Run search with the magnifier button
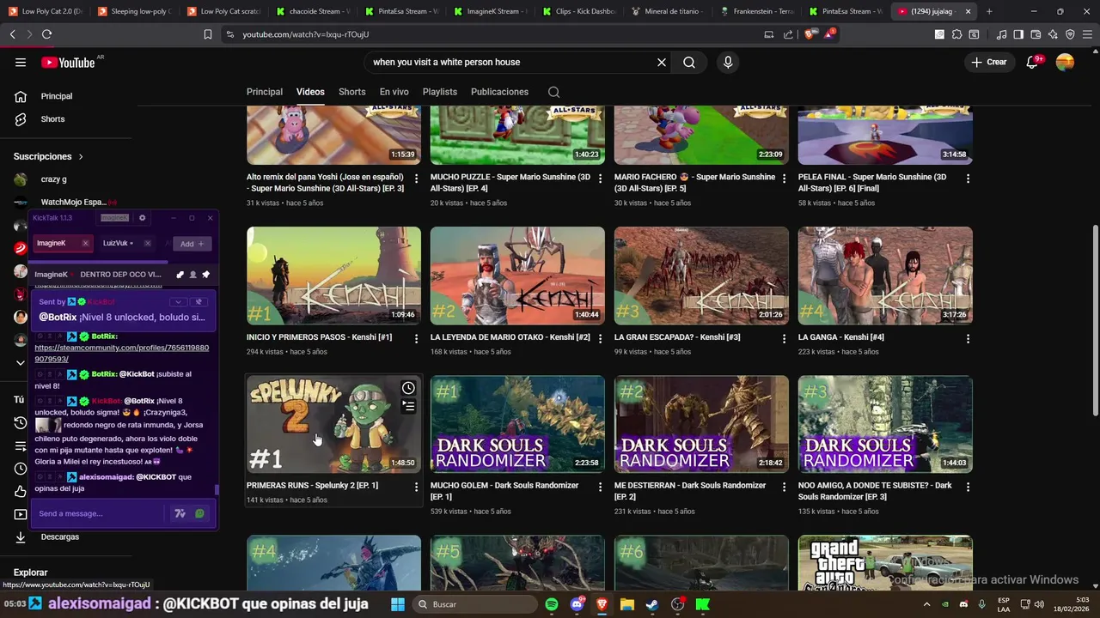The image size is (1100, 618). [689, 62]
